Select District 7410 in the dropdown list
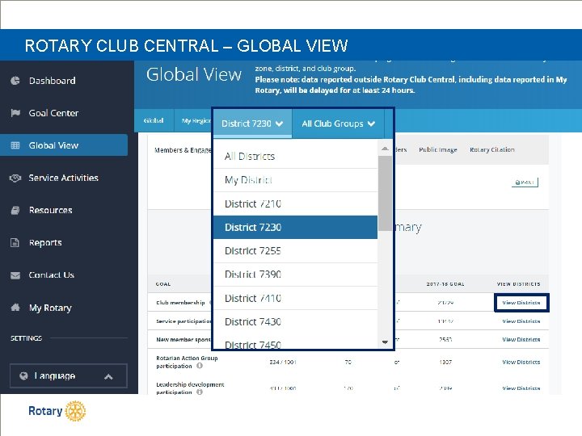This screenshot has height=436, width=582. click(x=296, y=298)
